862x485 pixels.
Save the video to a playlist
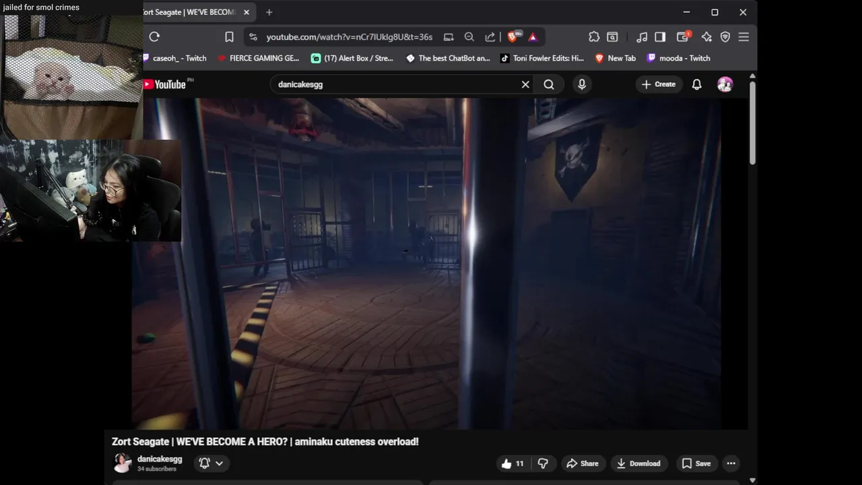[x=696, y=463]
